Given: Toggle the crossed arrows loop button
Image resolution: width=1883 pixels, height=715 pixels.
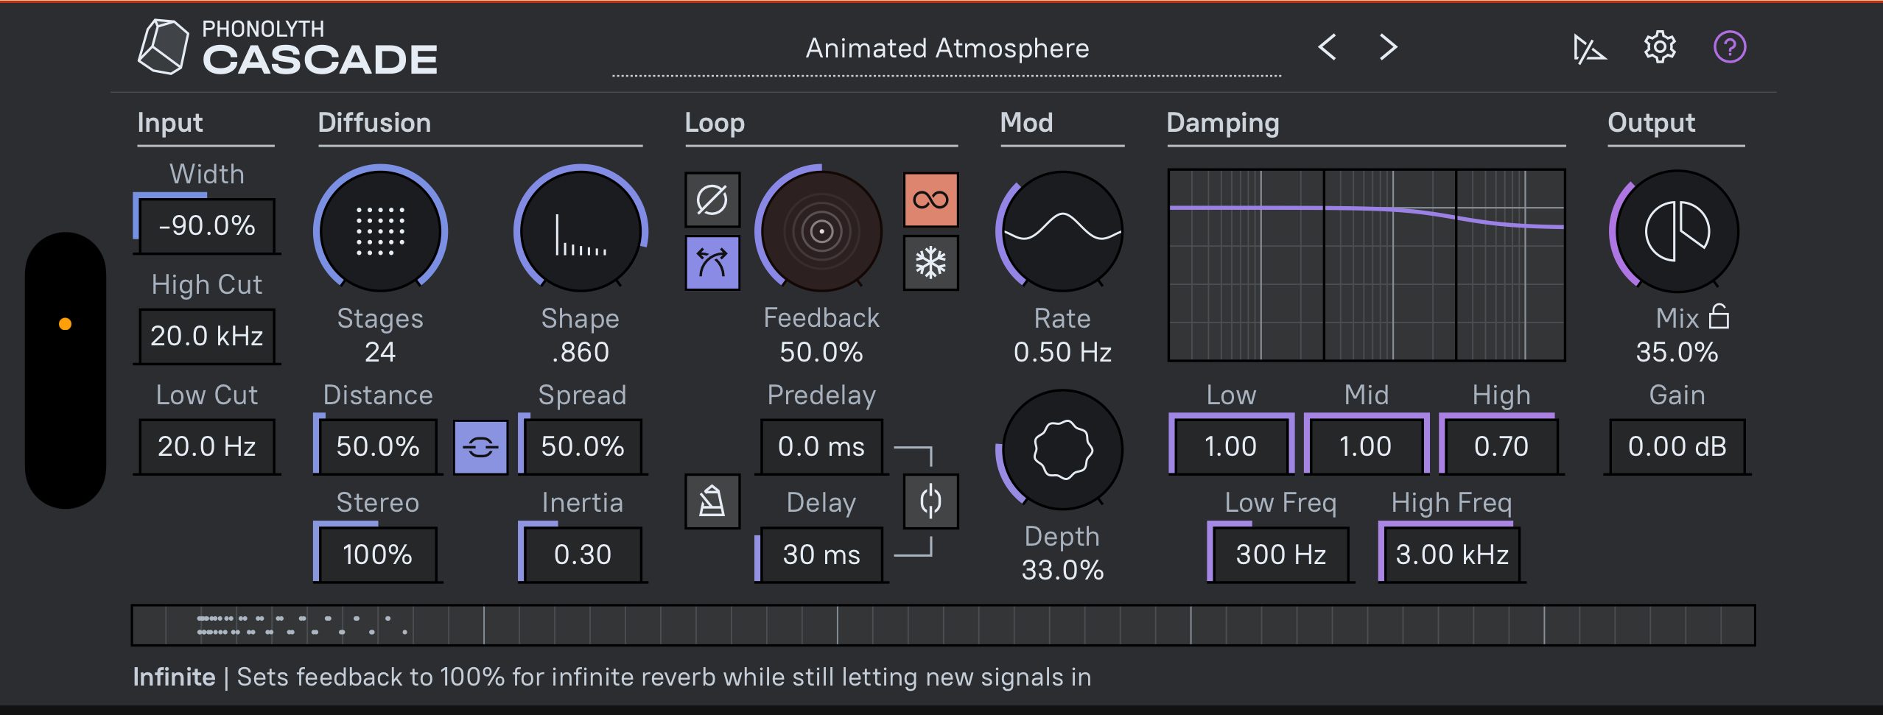Looking at the screenshot, I should [x=712, y=263].
